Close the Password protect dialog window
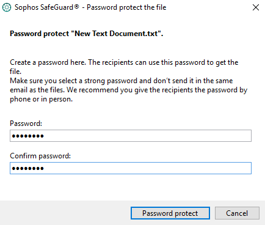 (x=256, y=7)
